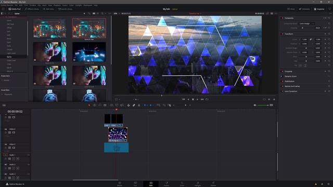Mute the timeline audio speaker icon
This screenshot has width=333, height=187.
tap(255, 105)
